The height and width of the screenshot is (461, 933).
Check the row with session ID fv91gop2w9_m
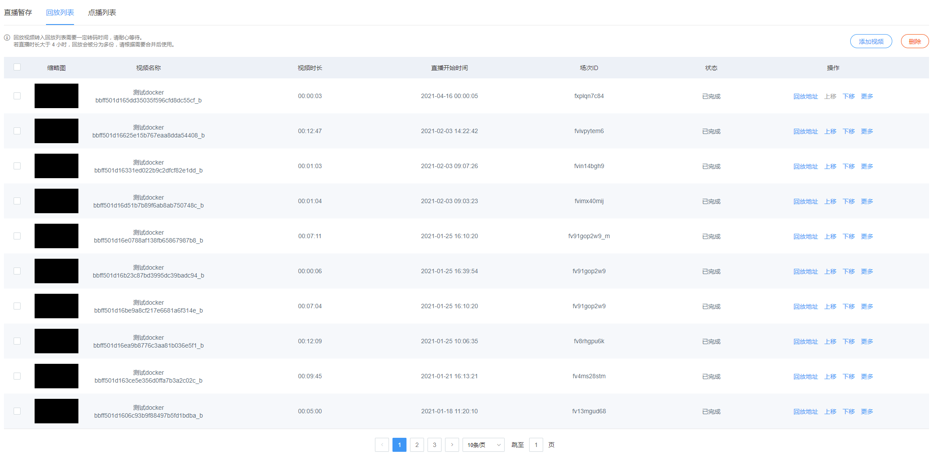[x=17, y=236]
